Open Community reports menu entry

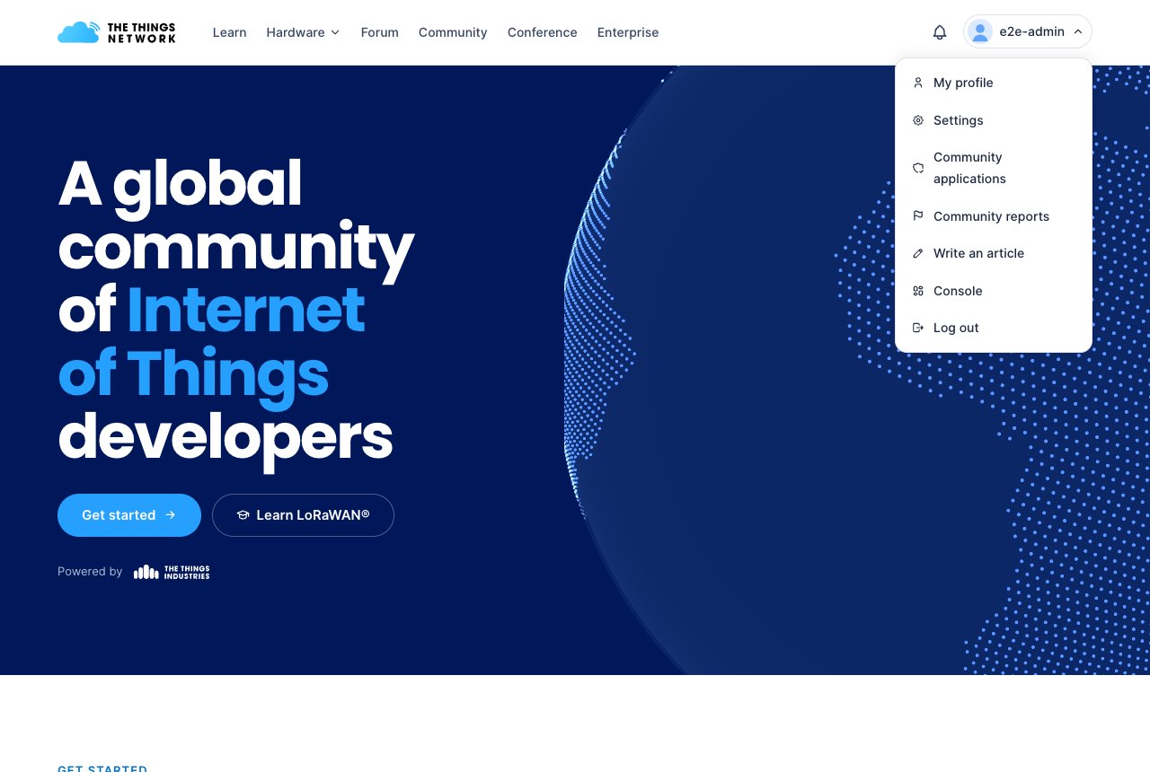[x=994, y=216]
